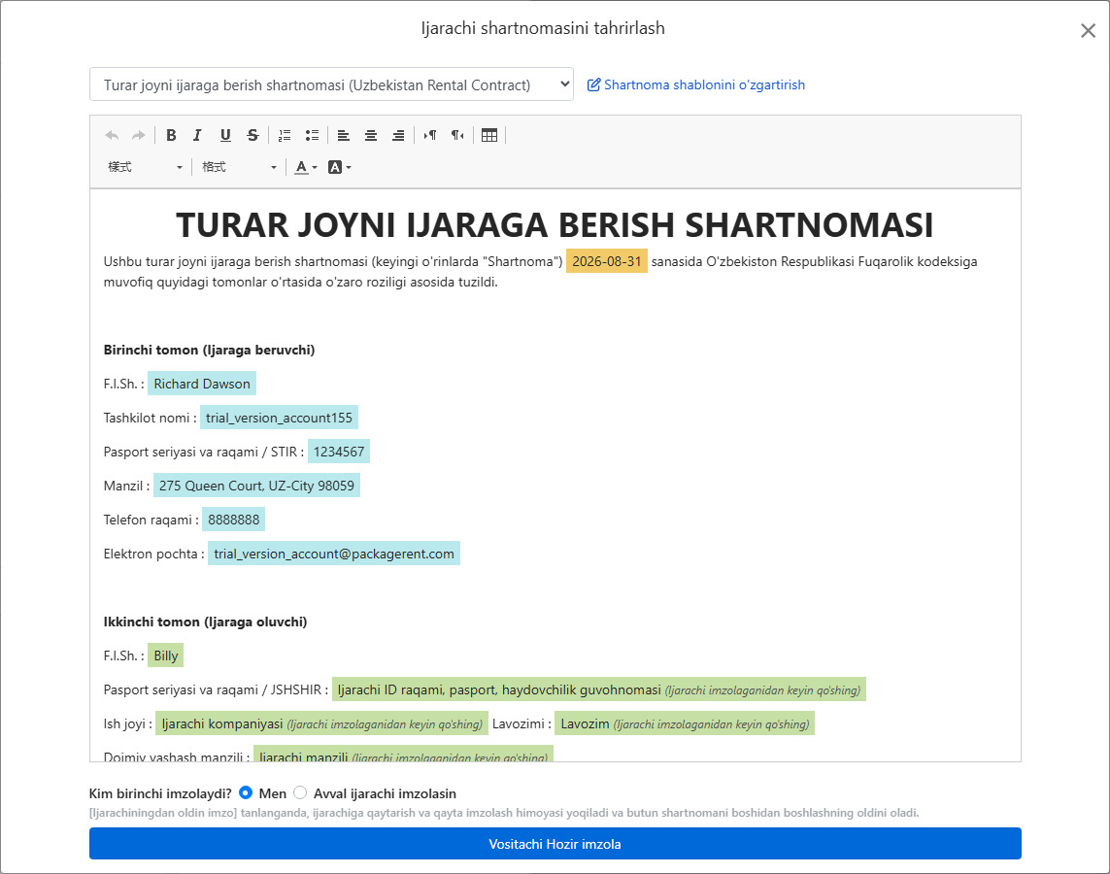Click the Billy tenant name field

click(166, 655)
